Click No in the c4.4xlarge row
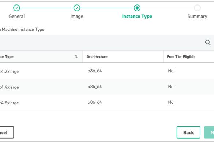The height and width of the screenshot is (143, 214). click(171, 87)
